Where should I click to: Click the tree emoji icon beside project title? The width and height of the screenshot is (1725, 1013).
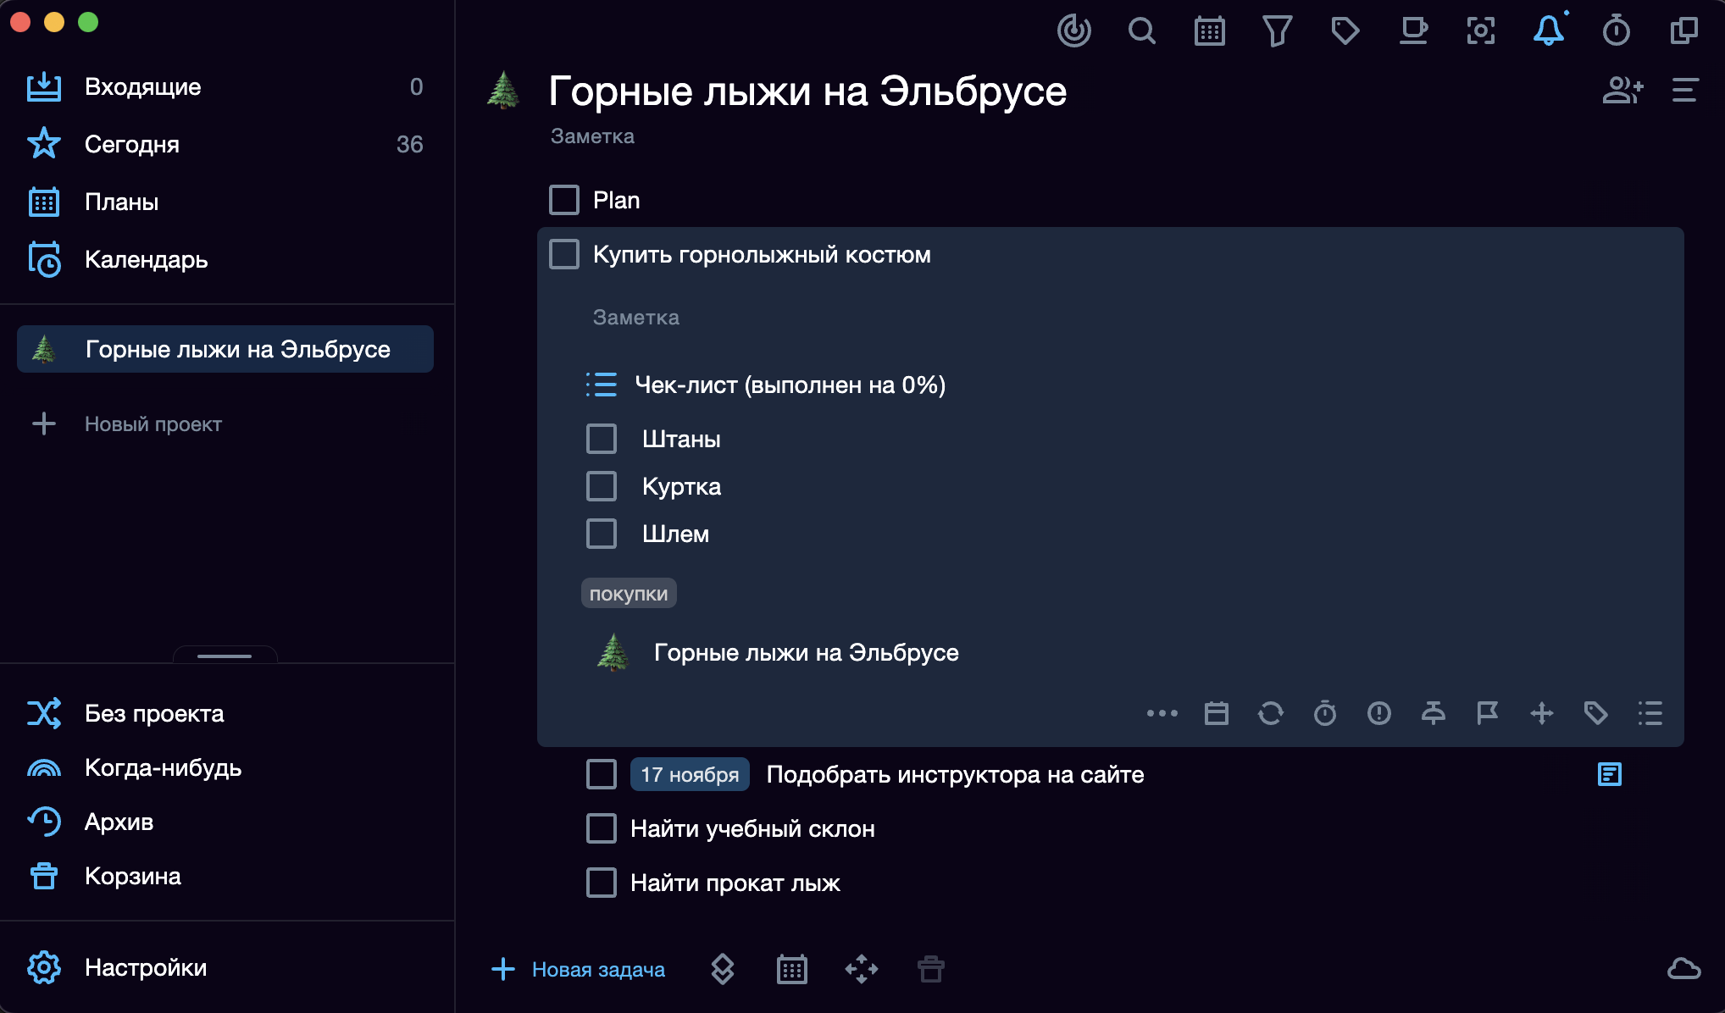pyautogui.click(x=503, y=90)
